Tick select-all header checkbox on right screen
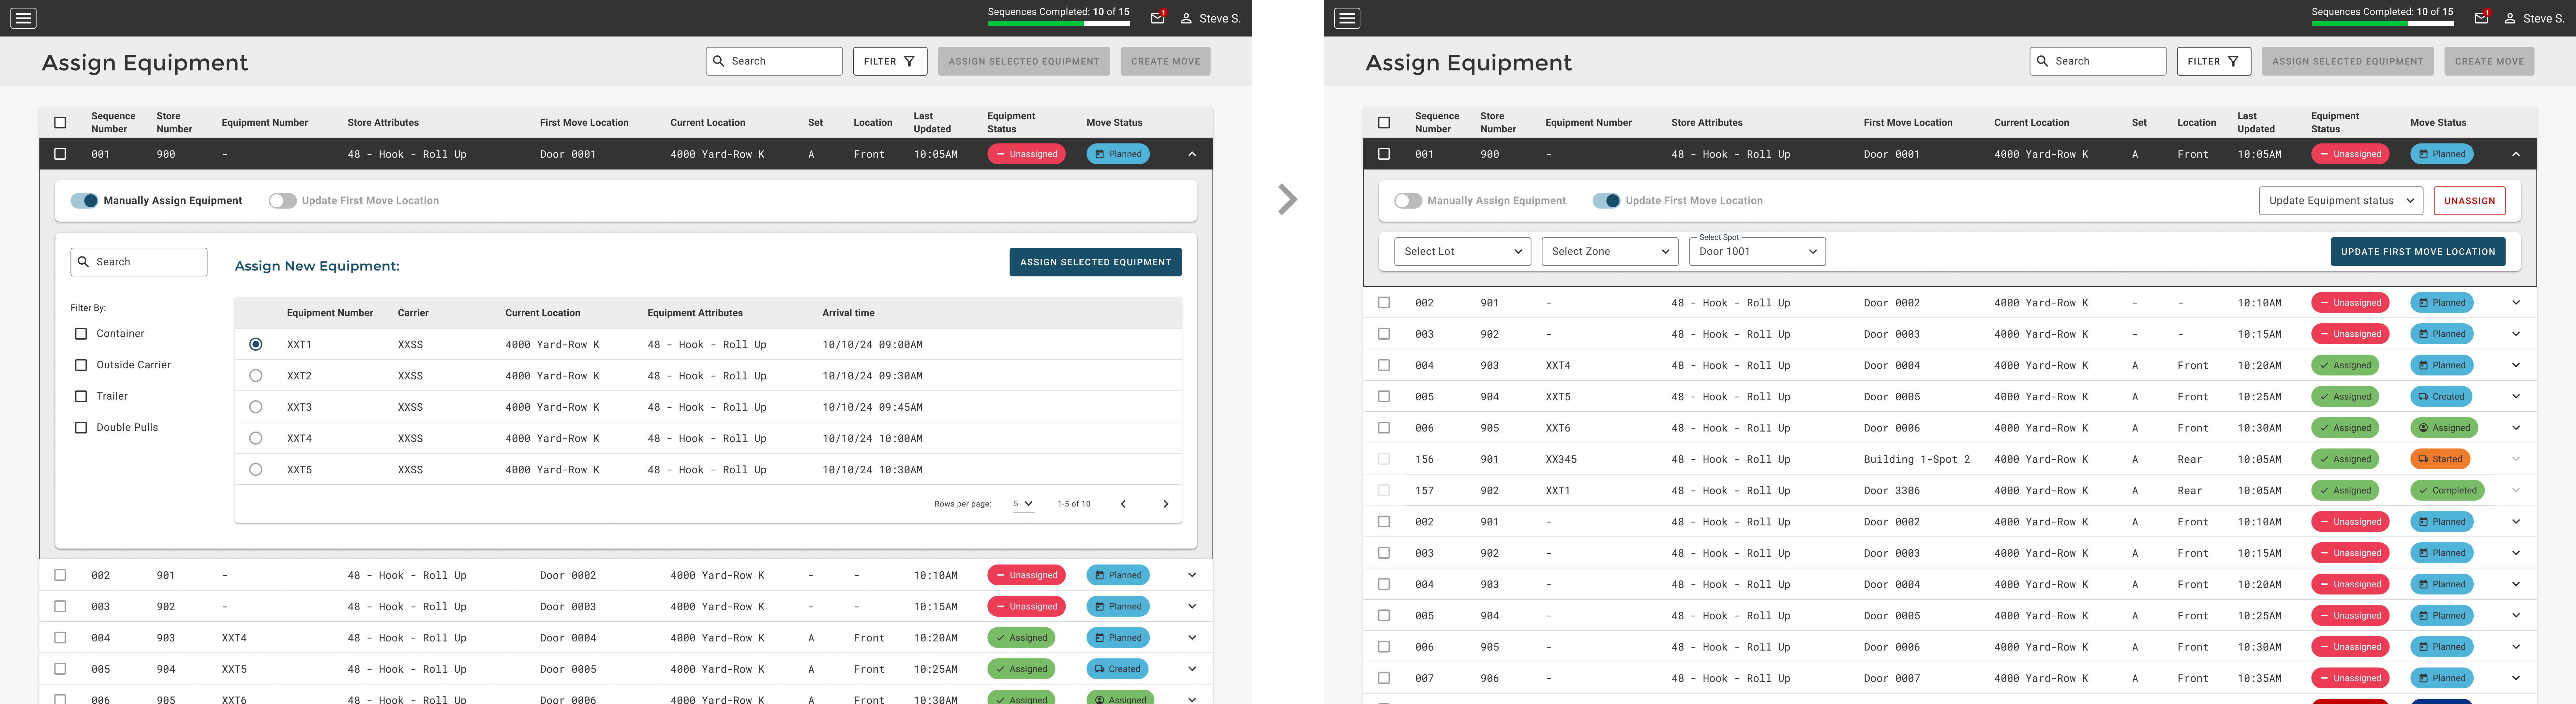Viewport: 2576px width, 704px height. 1384,123
